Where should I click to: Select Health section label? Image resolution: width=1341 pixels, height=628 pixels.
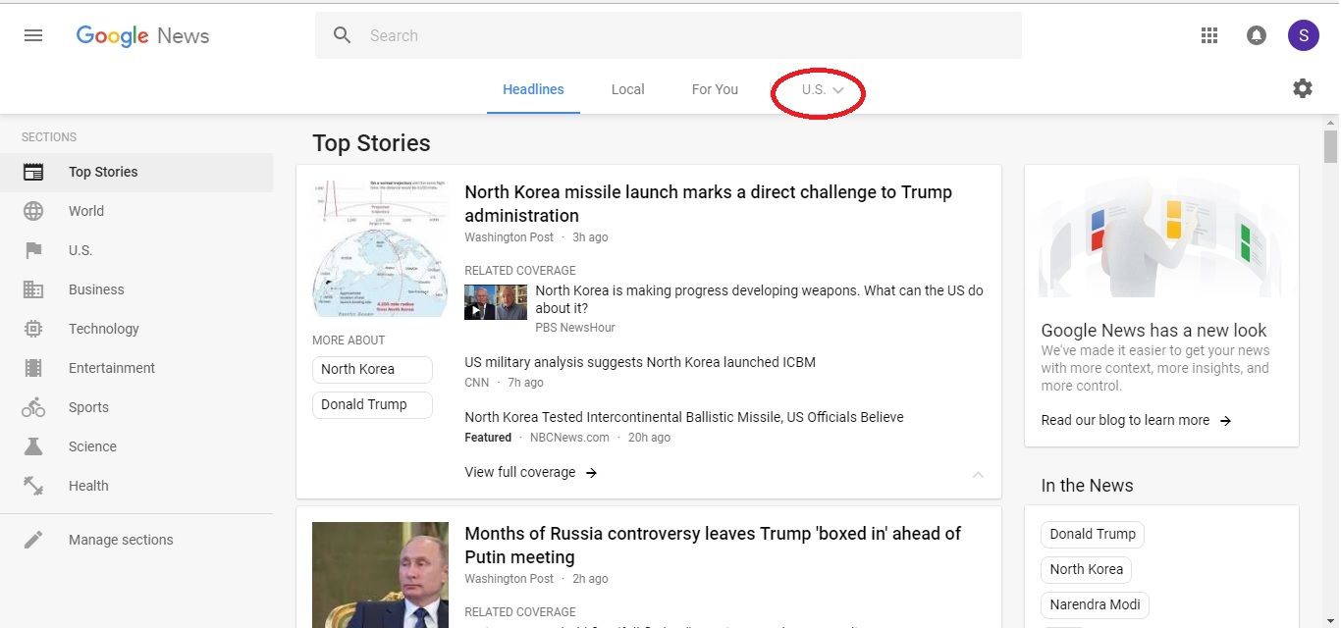coord(88,486)
